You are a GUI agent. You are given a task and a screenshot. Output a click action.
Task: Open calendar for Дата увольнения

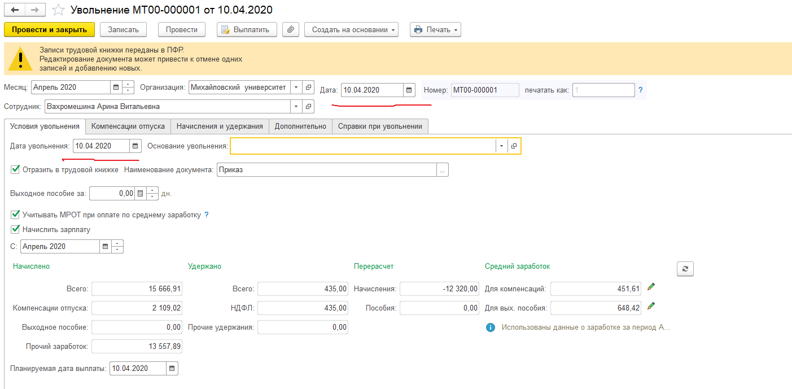click(135, 146)
